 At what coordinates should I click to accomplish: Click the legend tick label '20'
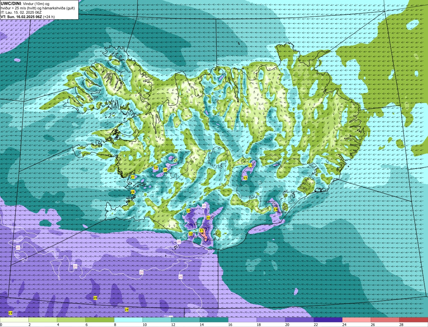(x=287, y=325)
